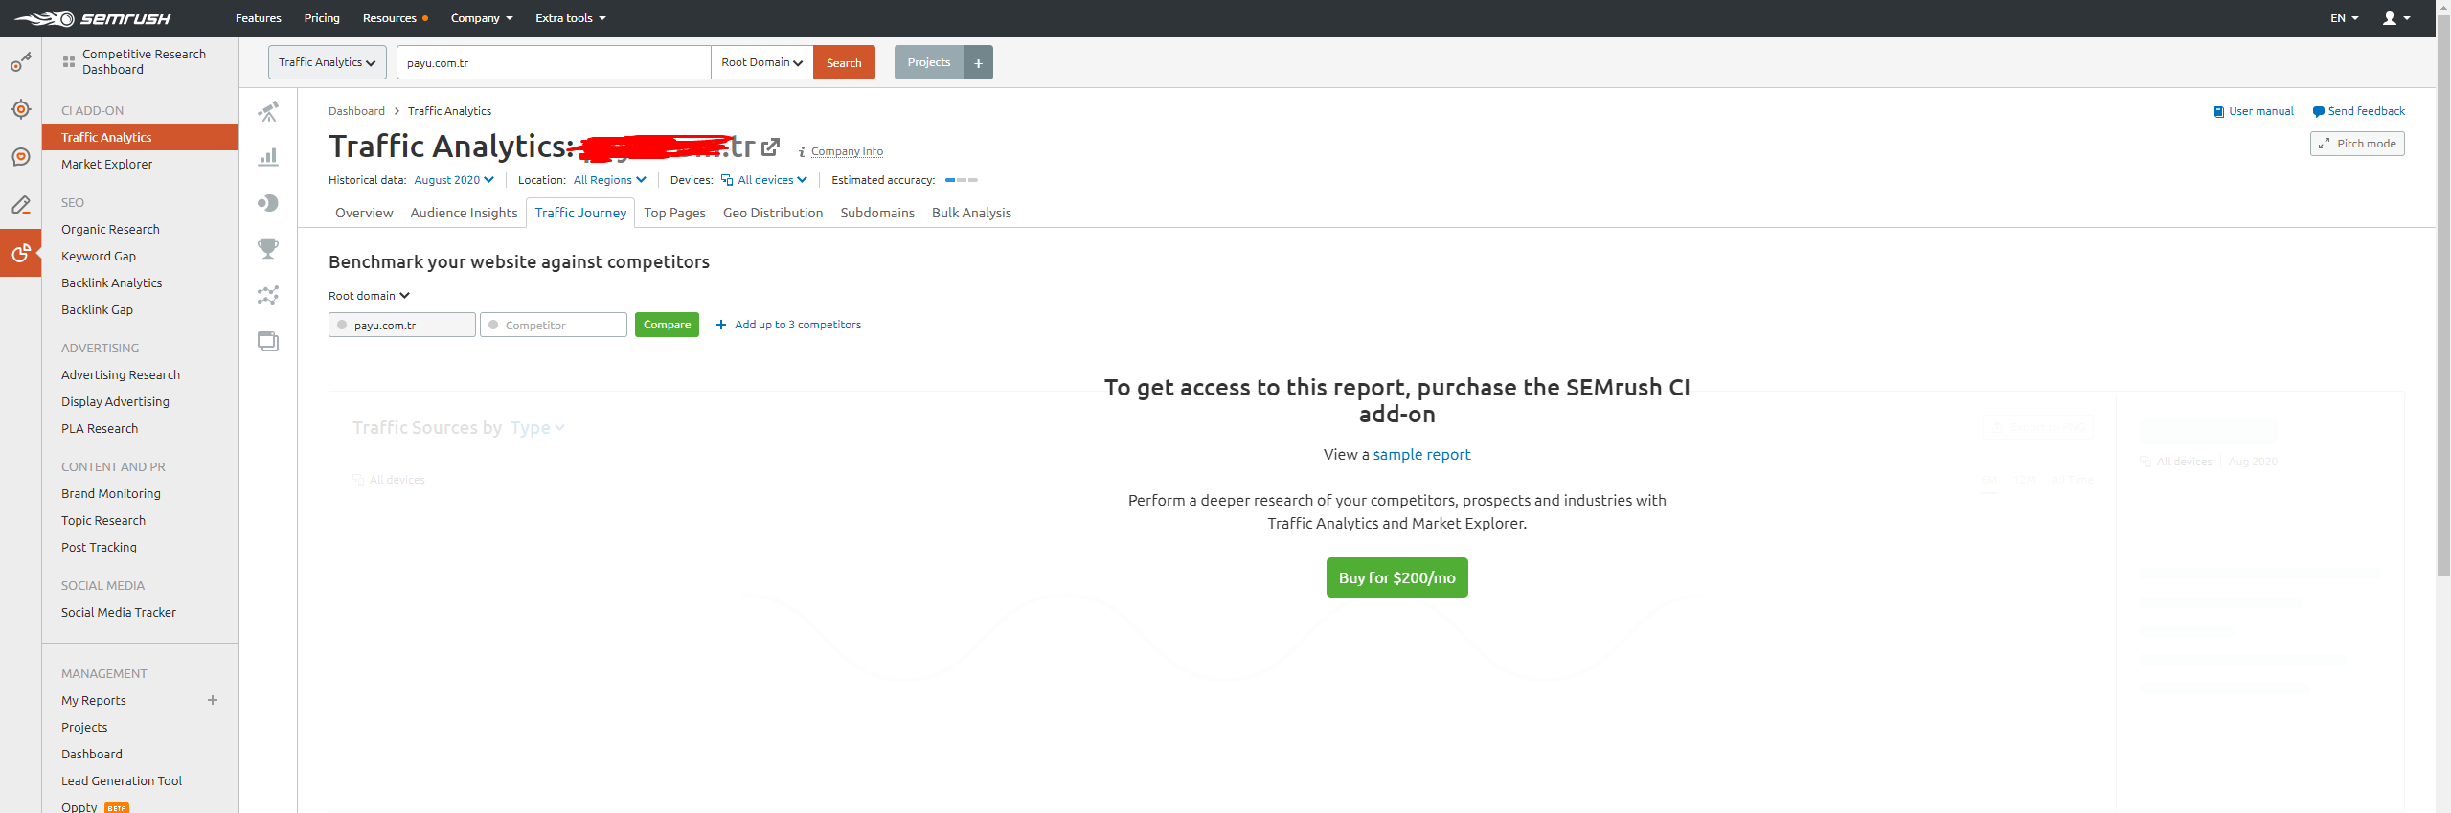Screen dimensions: 2451x813
Task: Click the payu.com.tr benchmark domain field
Action: [402, 325]
